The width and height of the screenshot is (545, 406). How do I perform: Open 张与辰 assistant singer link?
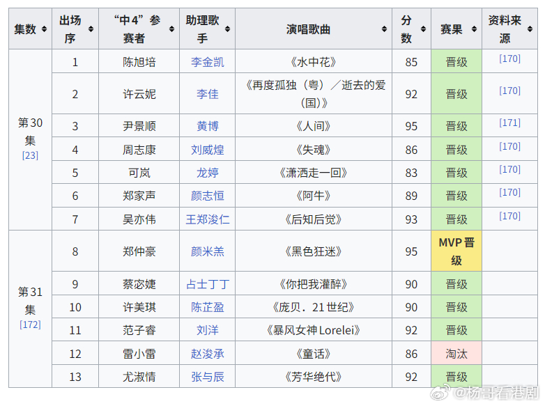click(x=208, y=377)
